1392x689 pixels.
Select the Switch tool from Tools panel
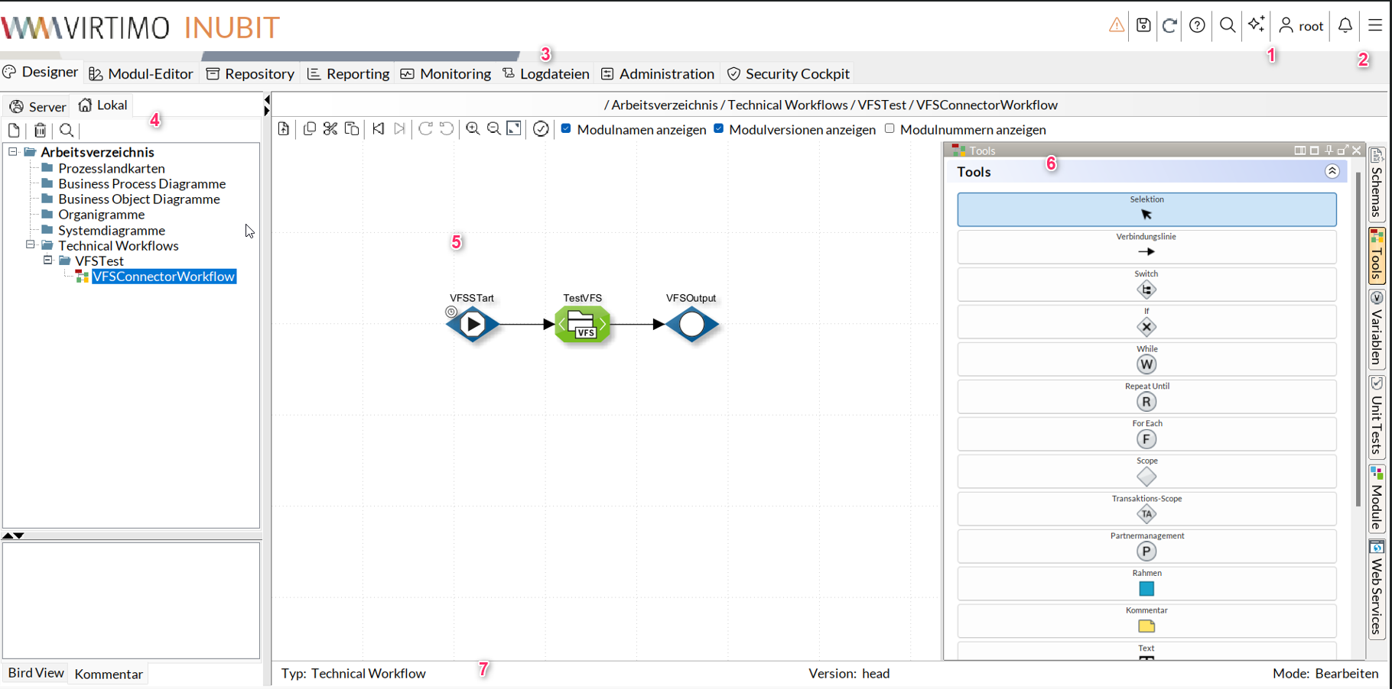pos(1146,284)
